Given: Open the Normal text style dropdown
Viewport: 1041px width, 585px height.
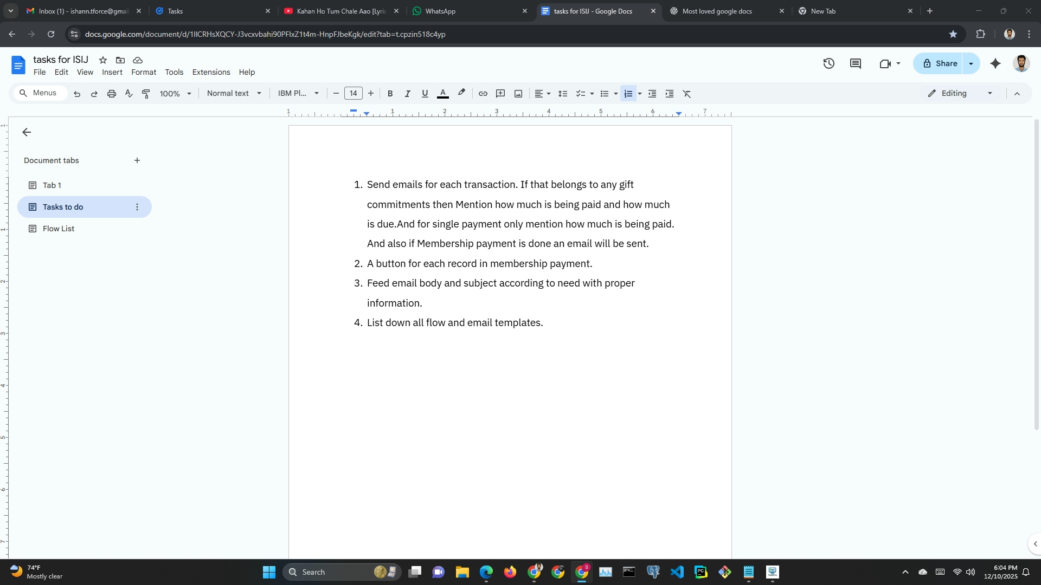Looking at the screenshot, I should (234, 93).
